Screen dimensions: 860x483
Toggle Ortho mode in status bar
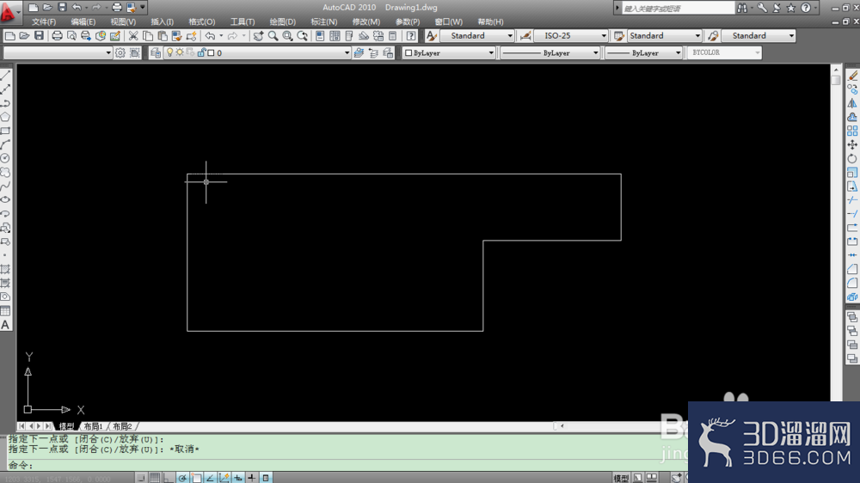pos(169,478)
